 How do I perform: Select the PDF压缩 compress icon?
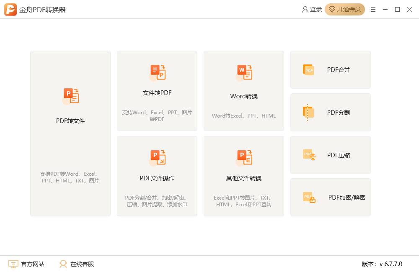click(309, 155)
